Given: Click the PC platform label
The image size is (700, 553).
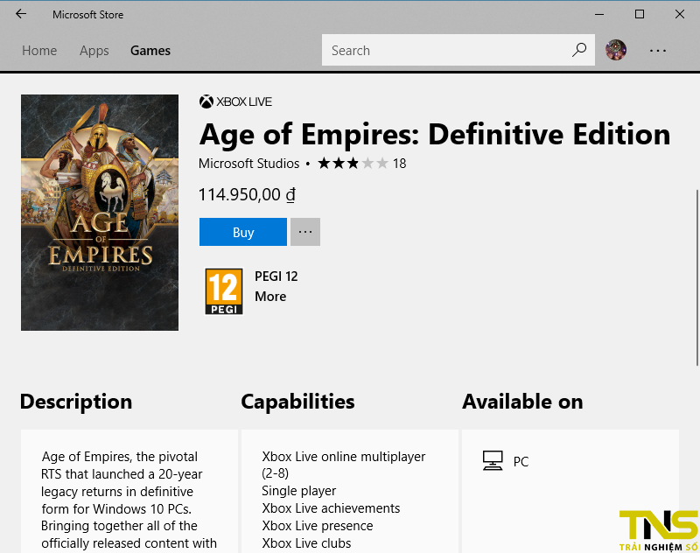Looking at the screenshot, I should 521,461.
